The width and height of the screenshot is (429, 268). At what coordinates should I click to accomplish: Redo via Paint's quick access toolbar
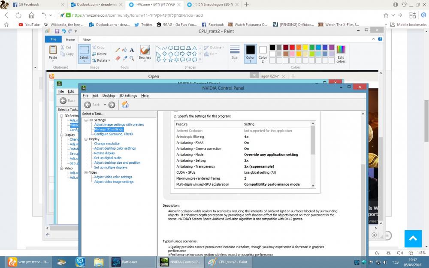click(70, 31)
